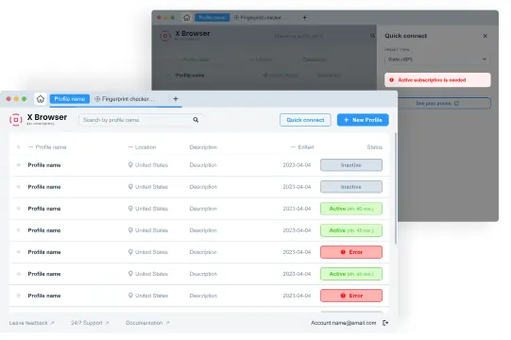Add a new tab with plus icon in front window
The image size is (511, 340).
tap(176, 99)
